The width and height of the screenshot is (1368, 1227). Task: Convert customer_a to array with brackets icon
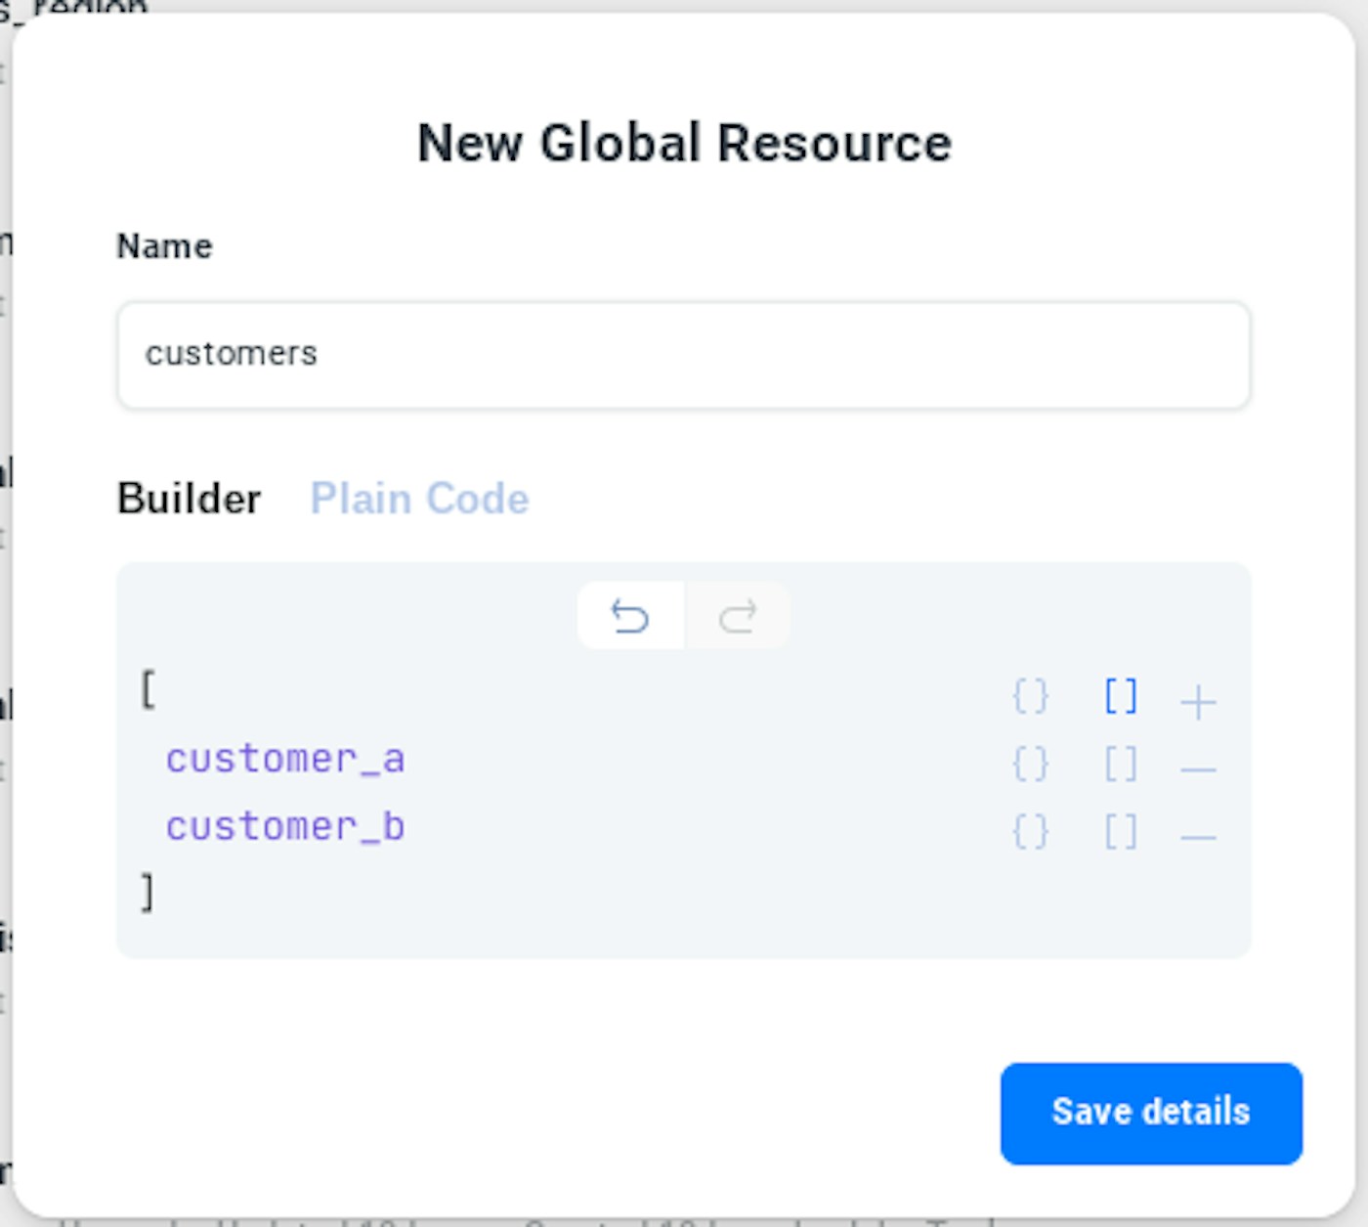click(1121, 765)
